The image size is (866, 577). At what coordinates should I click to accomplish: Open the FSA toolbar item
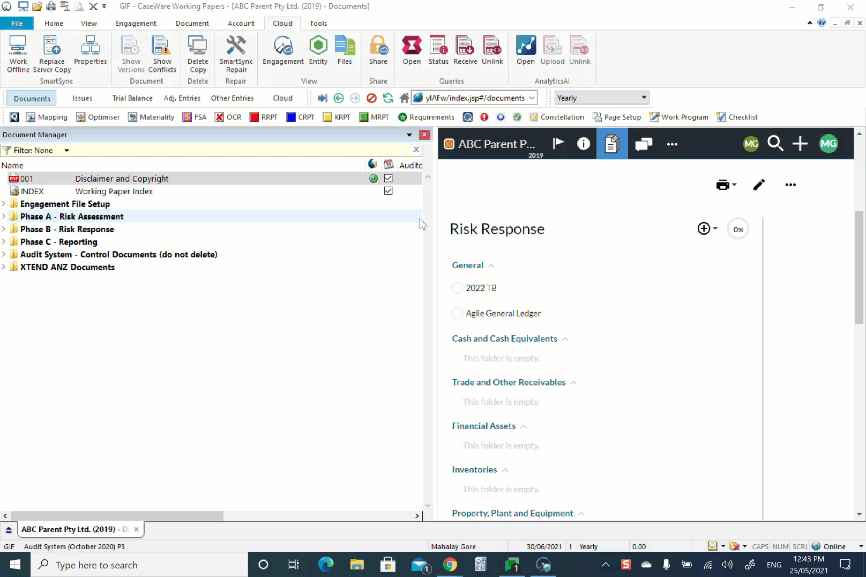click(x=194, y=117)
